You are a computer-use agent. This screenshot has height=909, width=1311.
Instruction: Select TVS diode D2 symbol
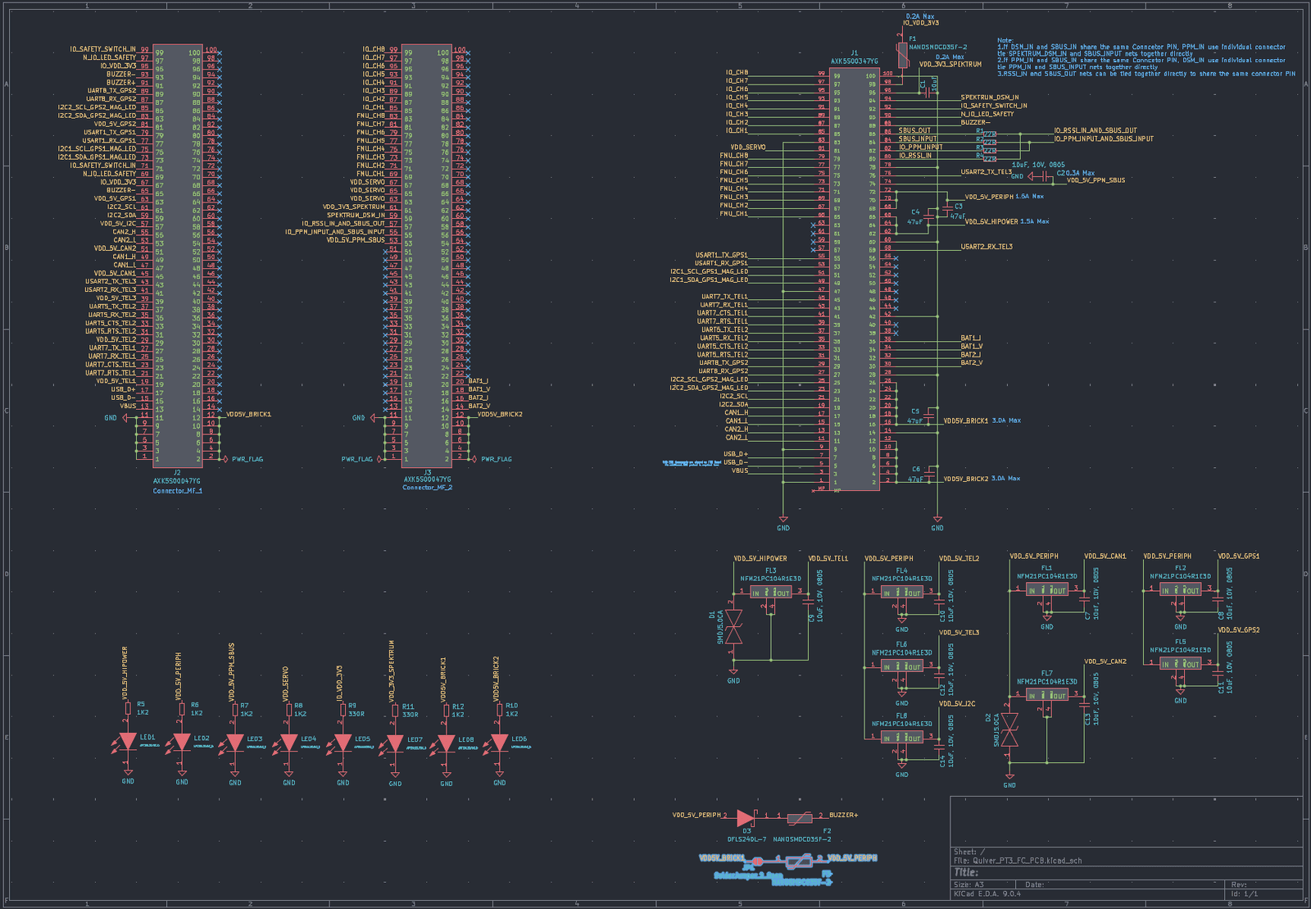pos(1009,729)
